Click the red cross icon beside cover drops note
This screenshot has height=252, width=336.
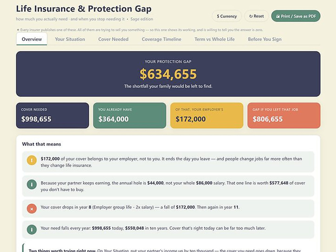coord(32,209)
